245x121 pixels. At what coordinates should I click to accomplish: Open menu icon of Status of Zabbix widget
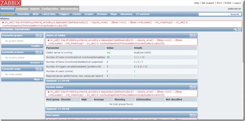click(x=191, y=36)
